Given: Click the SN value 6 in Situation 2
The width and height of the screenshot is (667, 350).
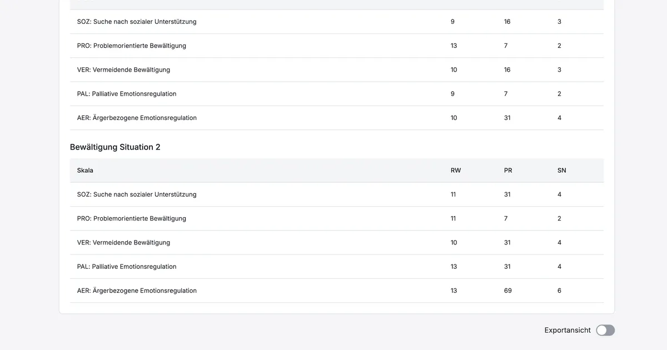Looking at the screenshot, I should [559, 291].
